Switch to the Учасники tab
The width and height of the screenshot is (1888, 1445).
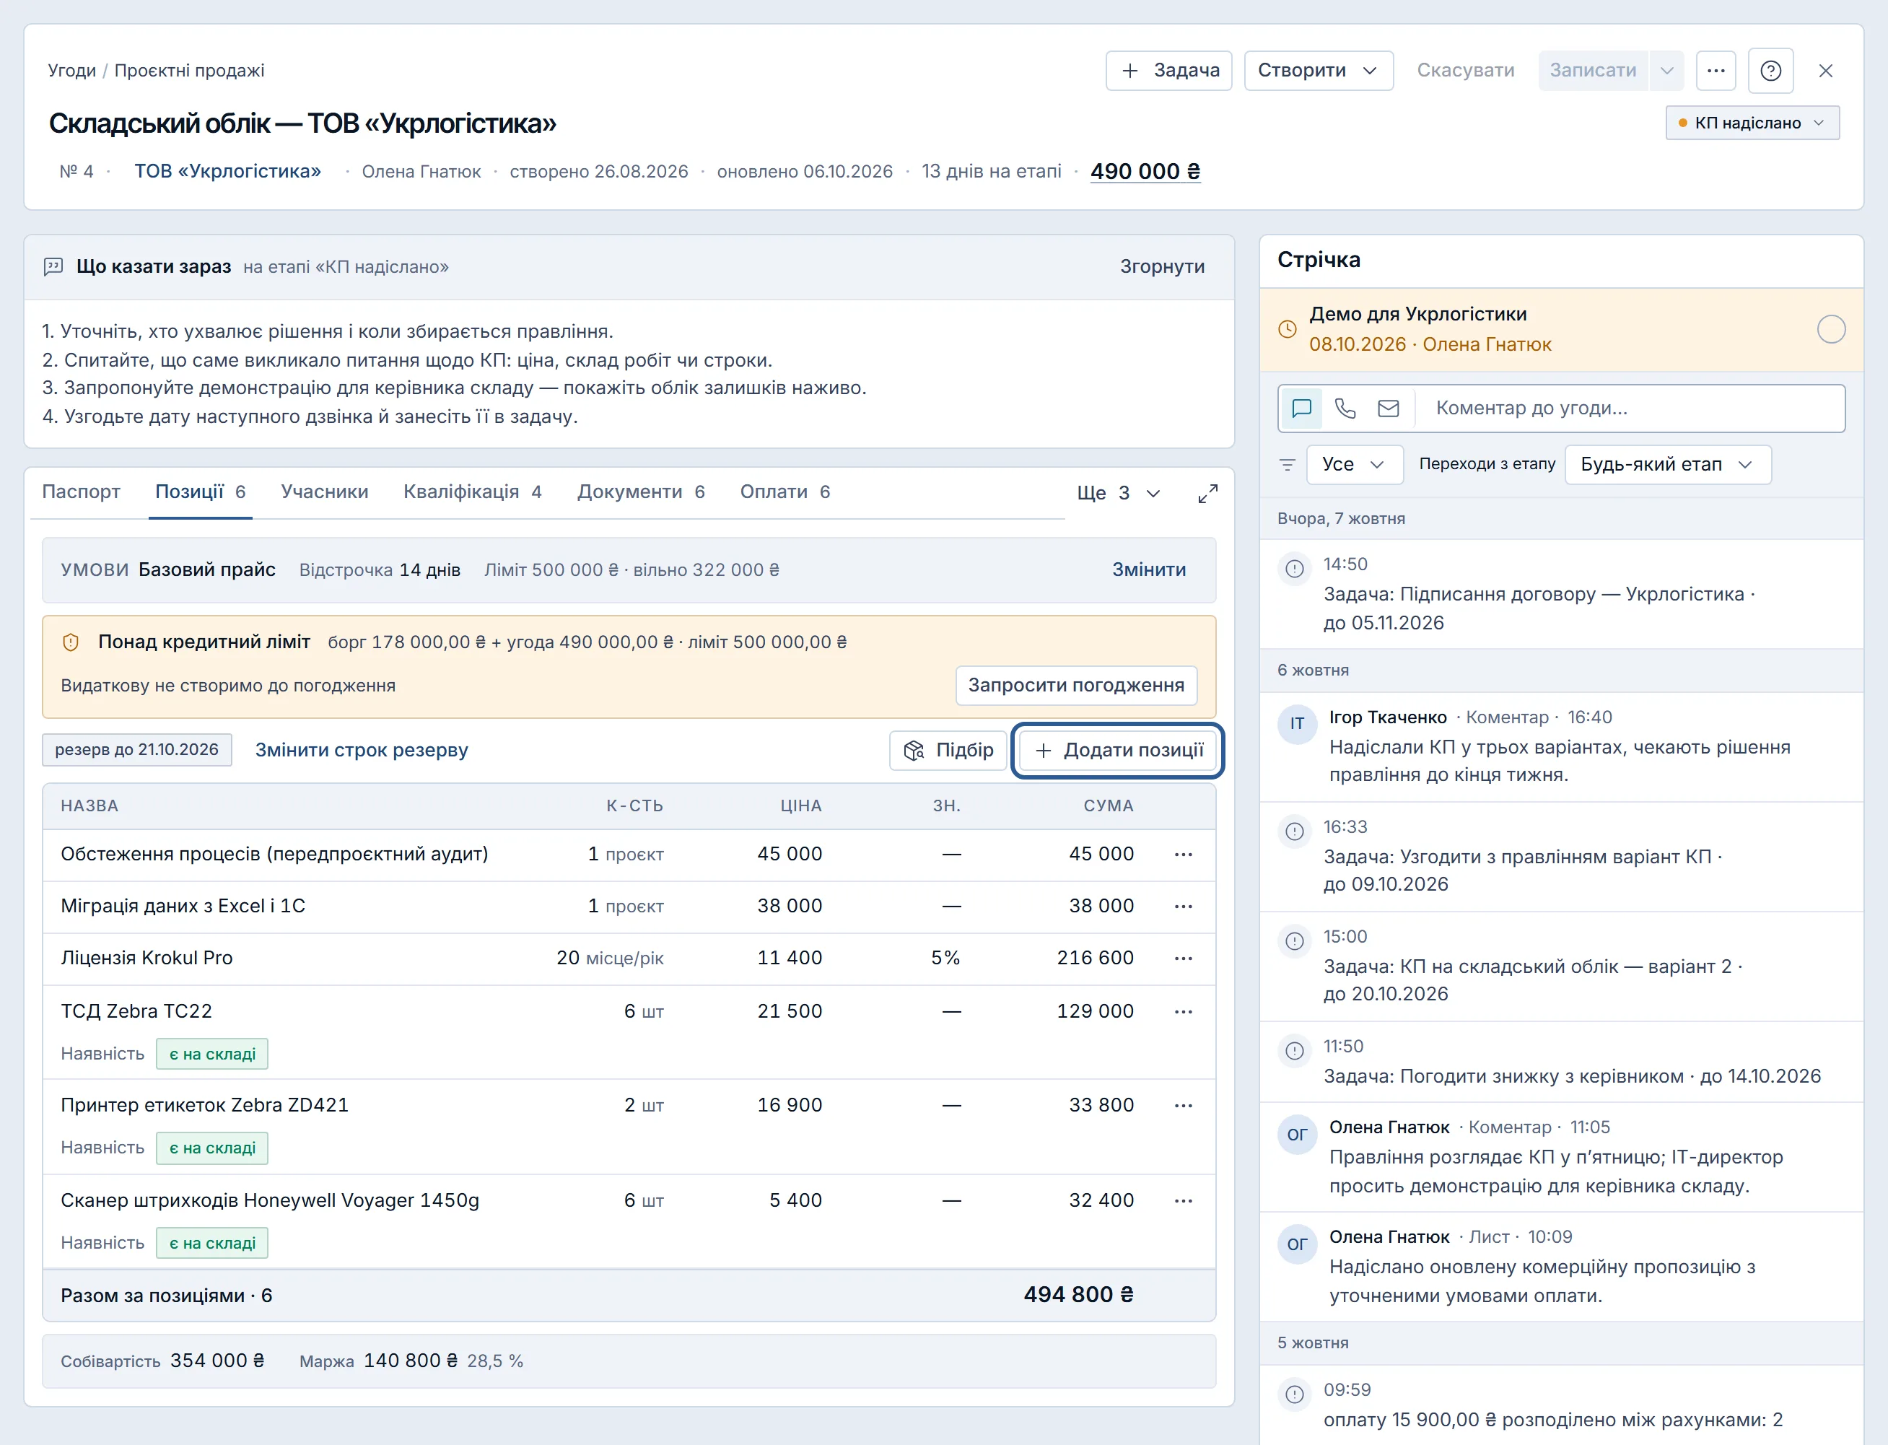[x=324, y=492]
